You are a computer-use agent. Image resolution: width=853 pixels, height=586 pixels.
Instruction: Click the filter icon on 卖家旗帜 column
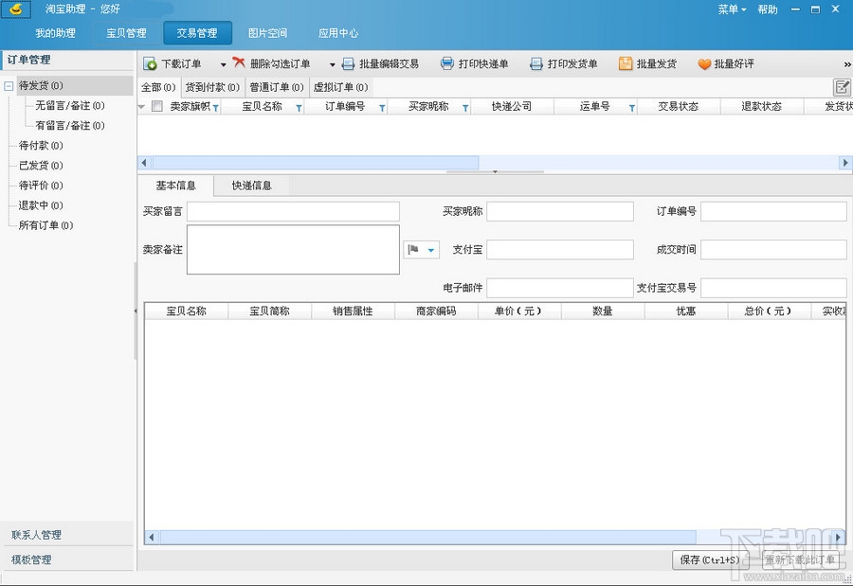(216, 108)
